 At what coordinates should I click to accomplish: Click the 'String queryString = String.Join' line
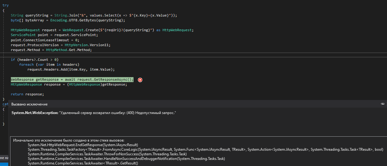[94, 15]
